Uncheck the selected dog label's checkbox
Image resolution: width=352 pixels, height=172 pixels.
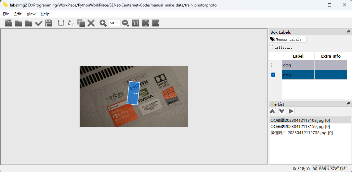[273, 75]
